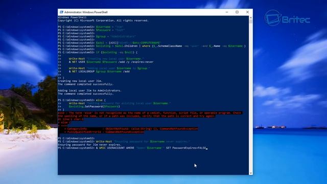Click the 'SchemaClassName' text in the where clause
This screenshot has height=184, width=327.
coord(170,46)
